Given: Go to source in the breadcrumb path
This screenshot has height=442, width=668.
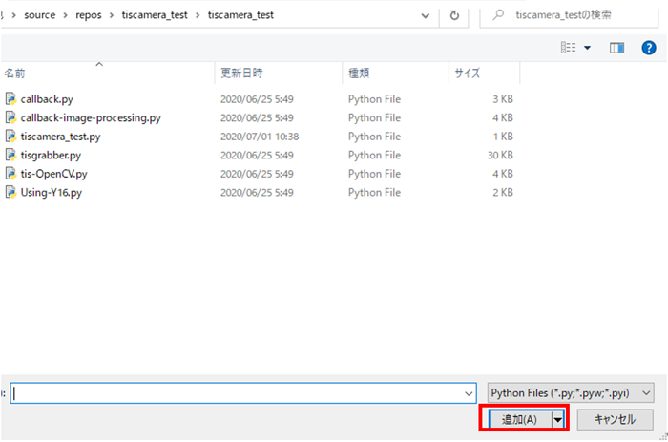Looking at the screenshot, I should click(40, 15).
